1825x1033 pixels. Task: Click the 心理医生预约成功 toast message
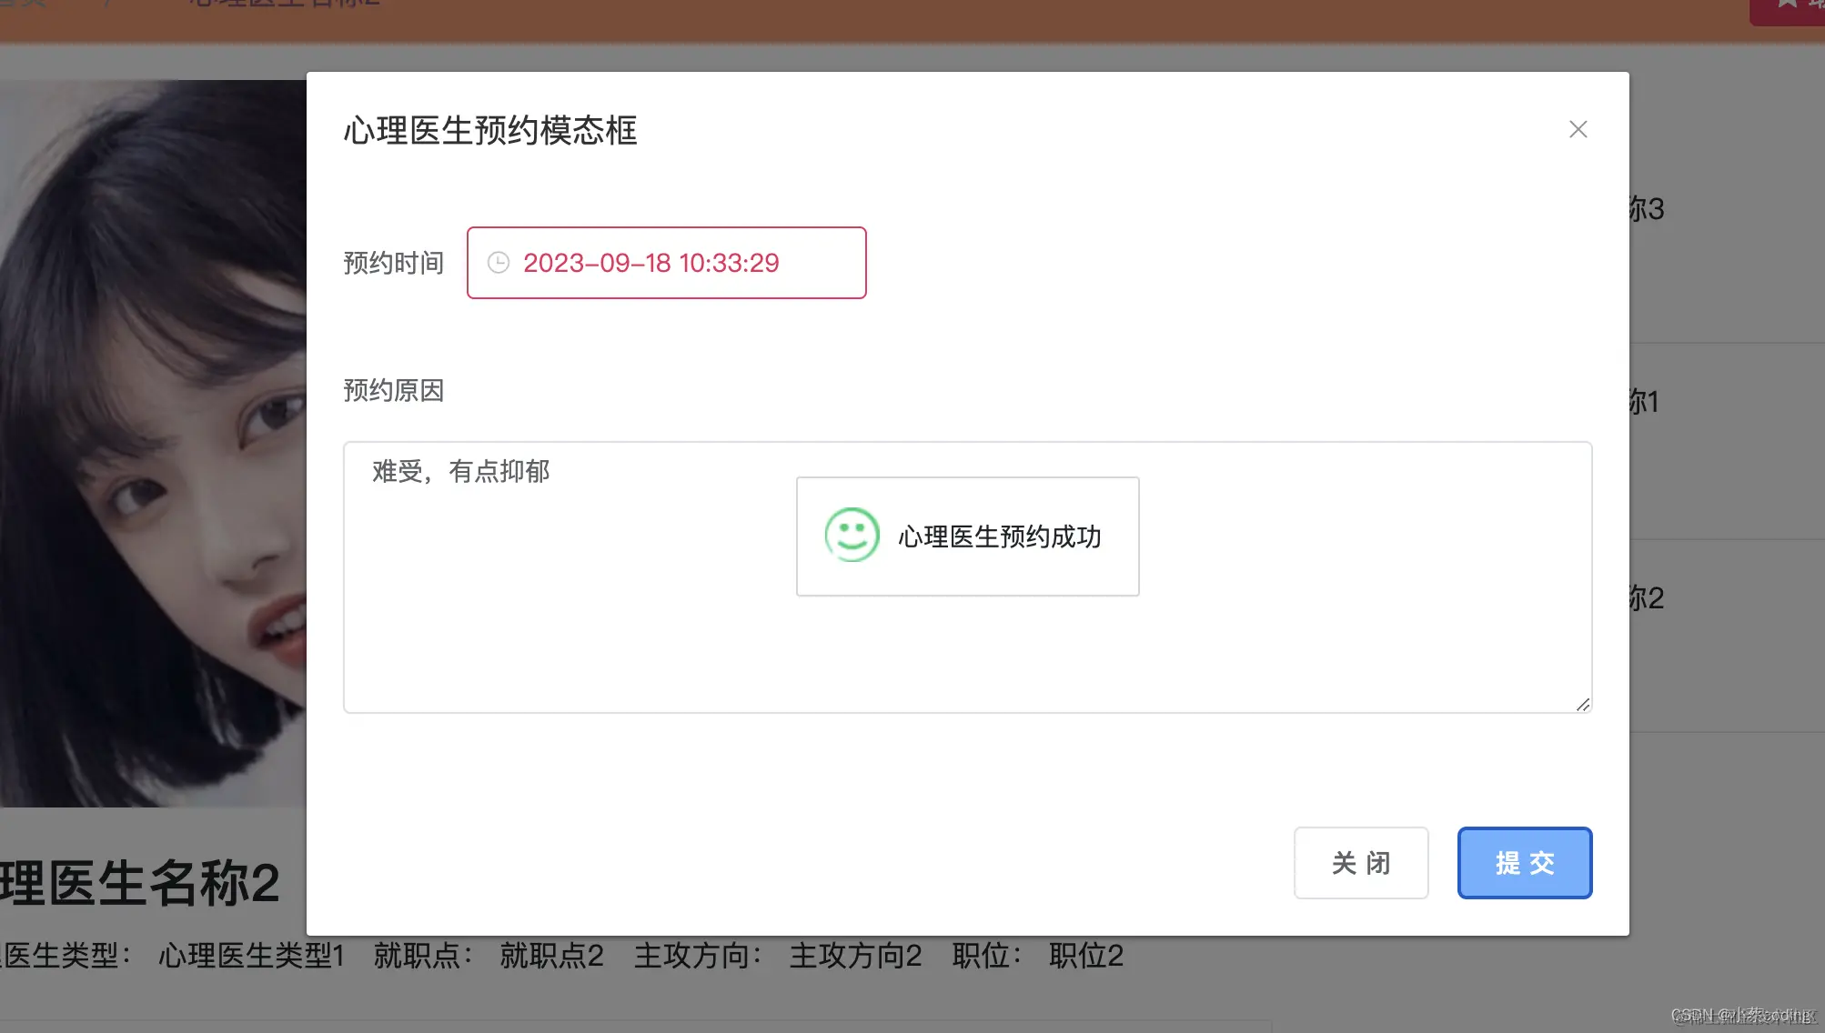tap(999, 537)
